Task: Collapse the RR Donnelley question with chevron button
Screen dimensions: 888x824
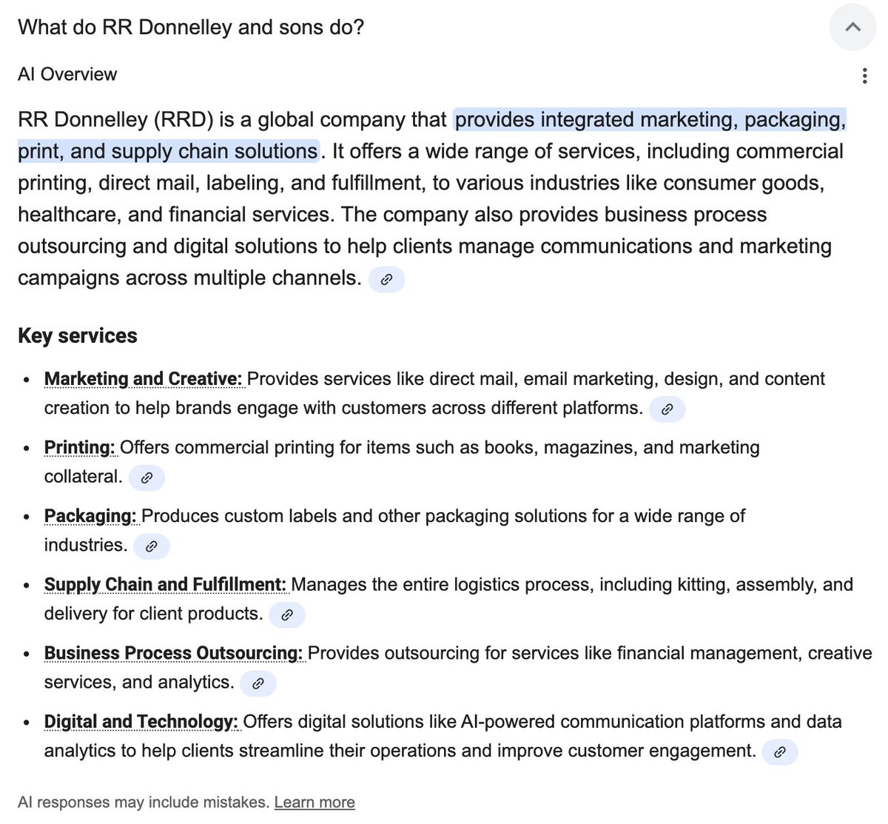Action: pyautogui.click(x=852, y=27)
